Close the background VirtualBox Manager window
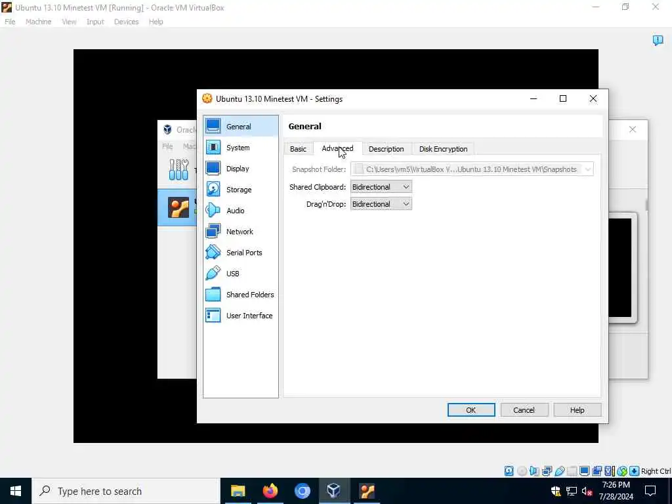Viewport: 672px width, 504px height. click(632, 129)
